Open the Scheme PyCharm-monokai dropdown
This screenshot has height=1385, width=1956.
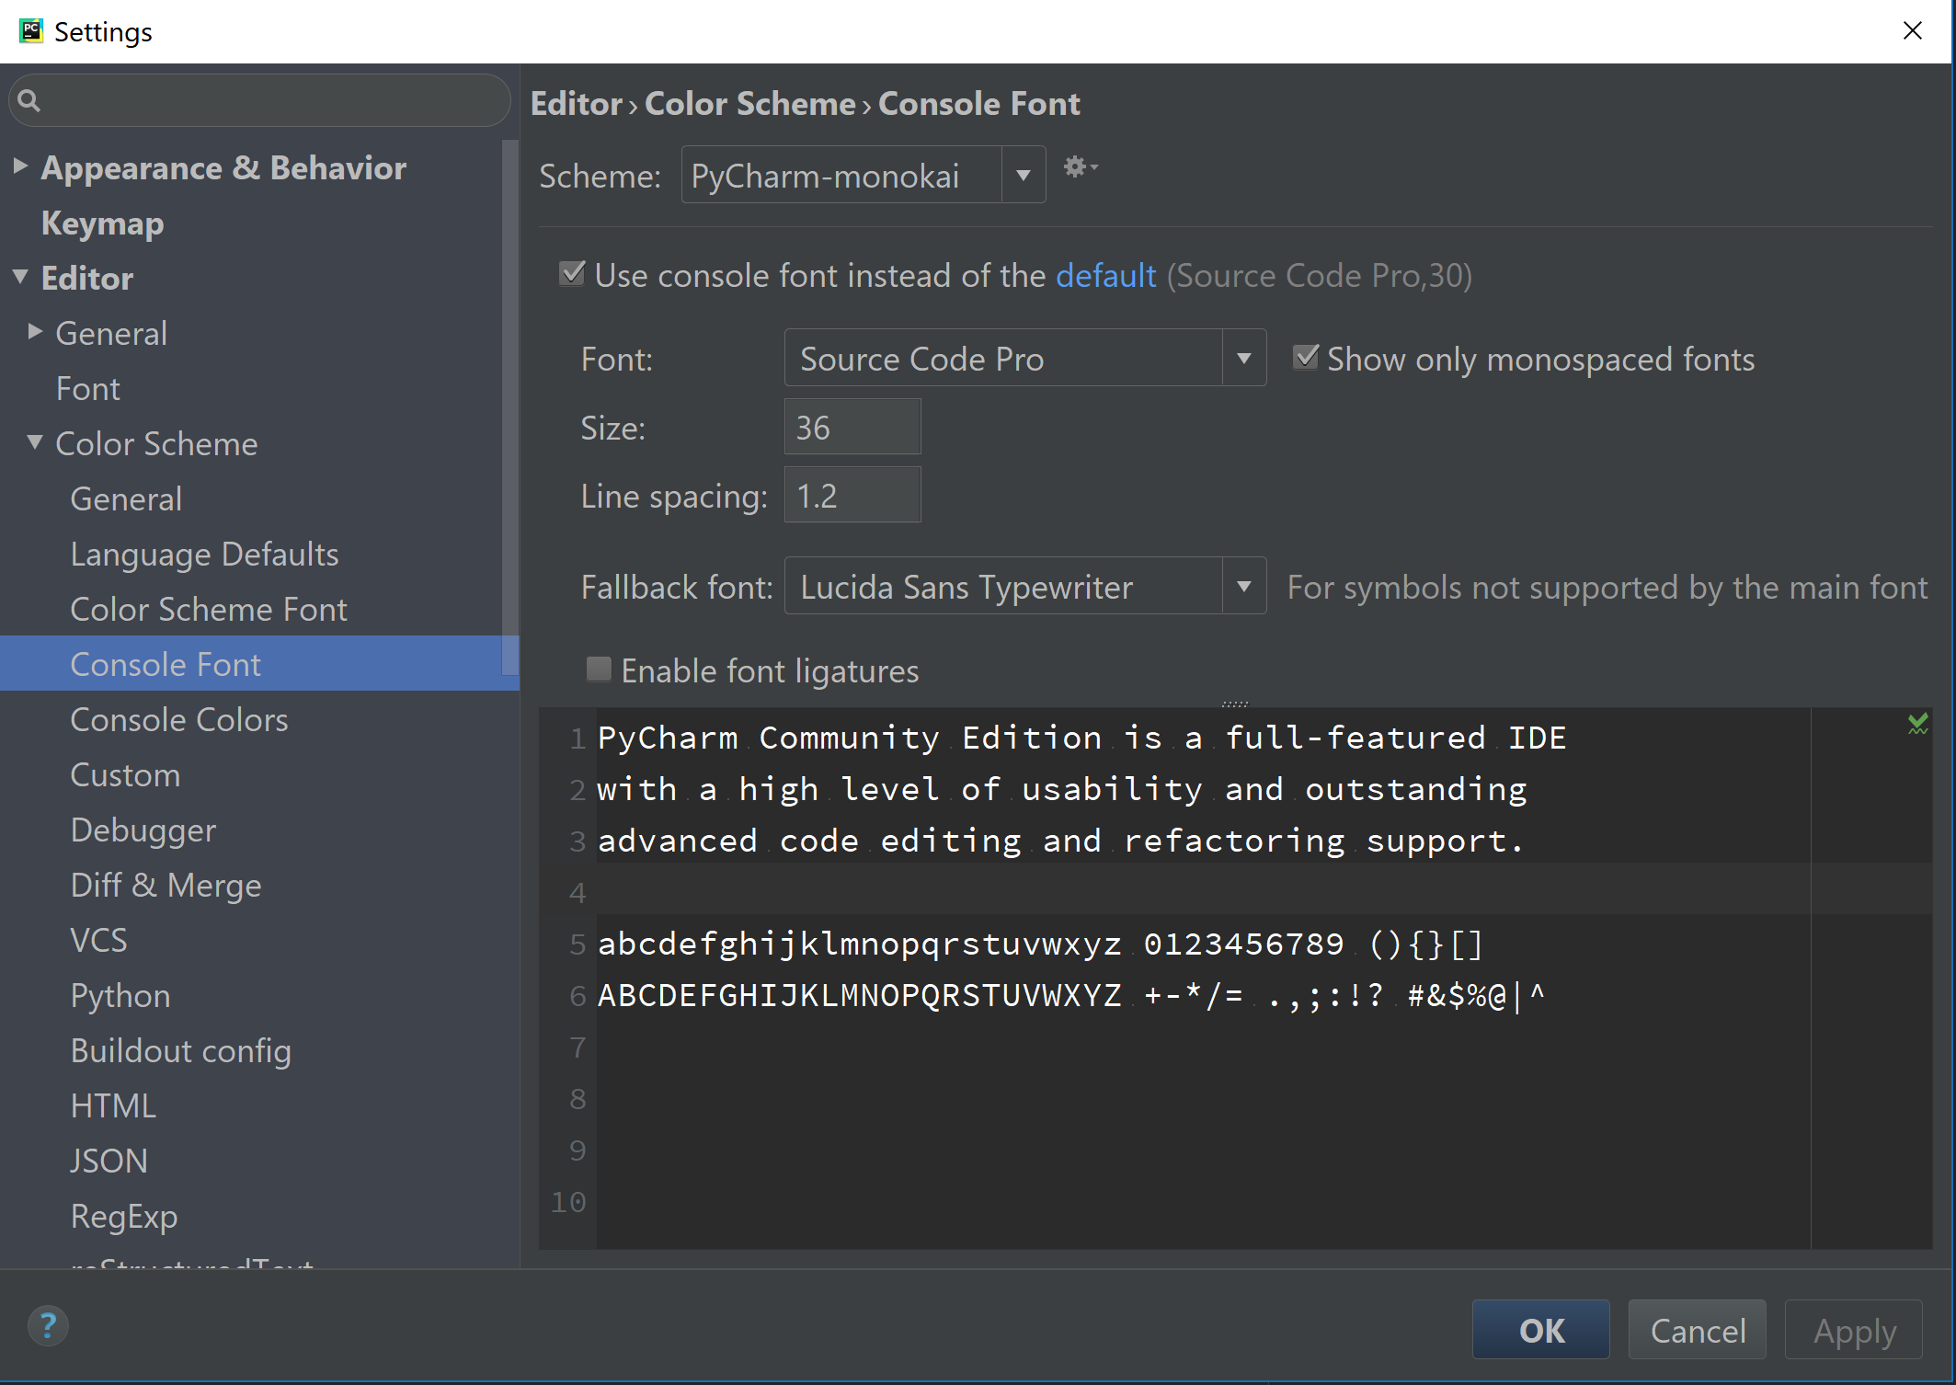point(863,175)
